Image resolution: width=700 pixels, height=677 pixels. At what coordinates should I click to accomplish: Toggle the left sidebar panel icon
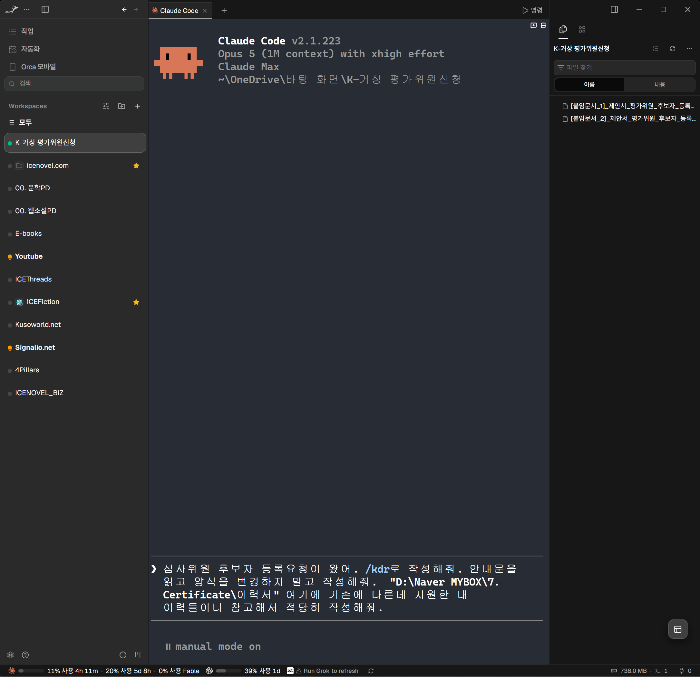(45, 10)
